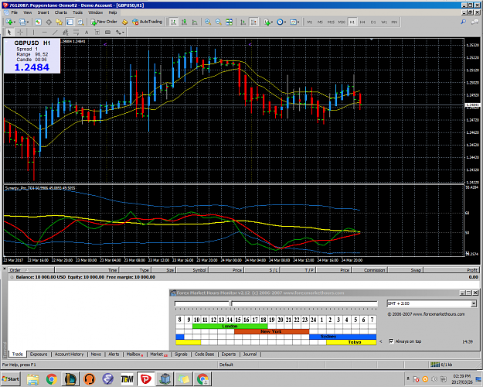Screen dimensions: 483x387
Task: Select the crosshair tool
Action: coord(20,32)
